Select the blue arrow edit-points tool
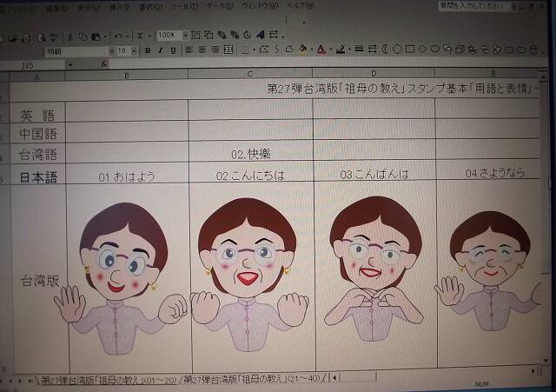 click(x=261, y=35)
